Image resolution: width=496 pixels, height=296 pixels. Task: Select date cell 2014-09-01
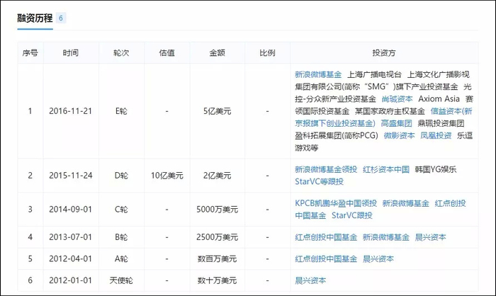point(71,210)
